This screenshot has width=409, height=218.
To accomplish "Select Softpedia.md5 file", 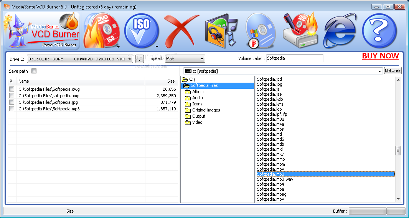I will pos(270,139).
